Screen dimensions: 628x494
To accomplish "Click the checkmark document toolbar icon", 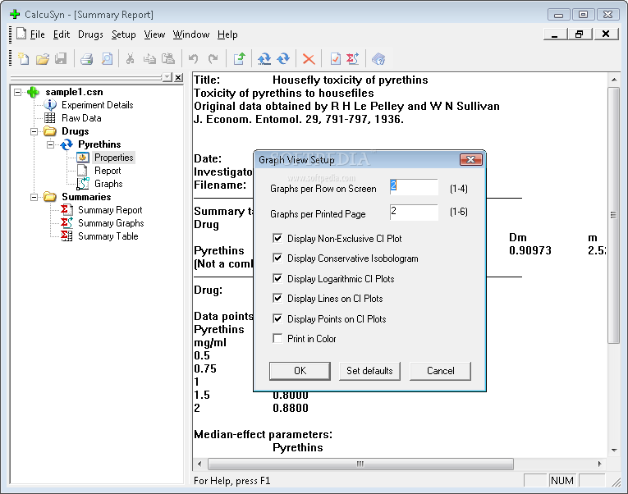I will 335,59.
